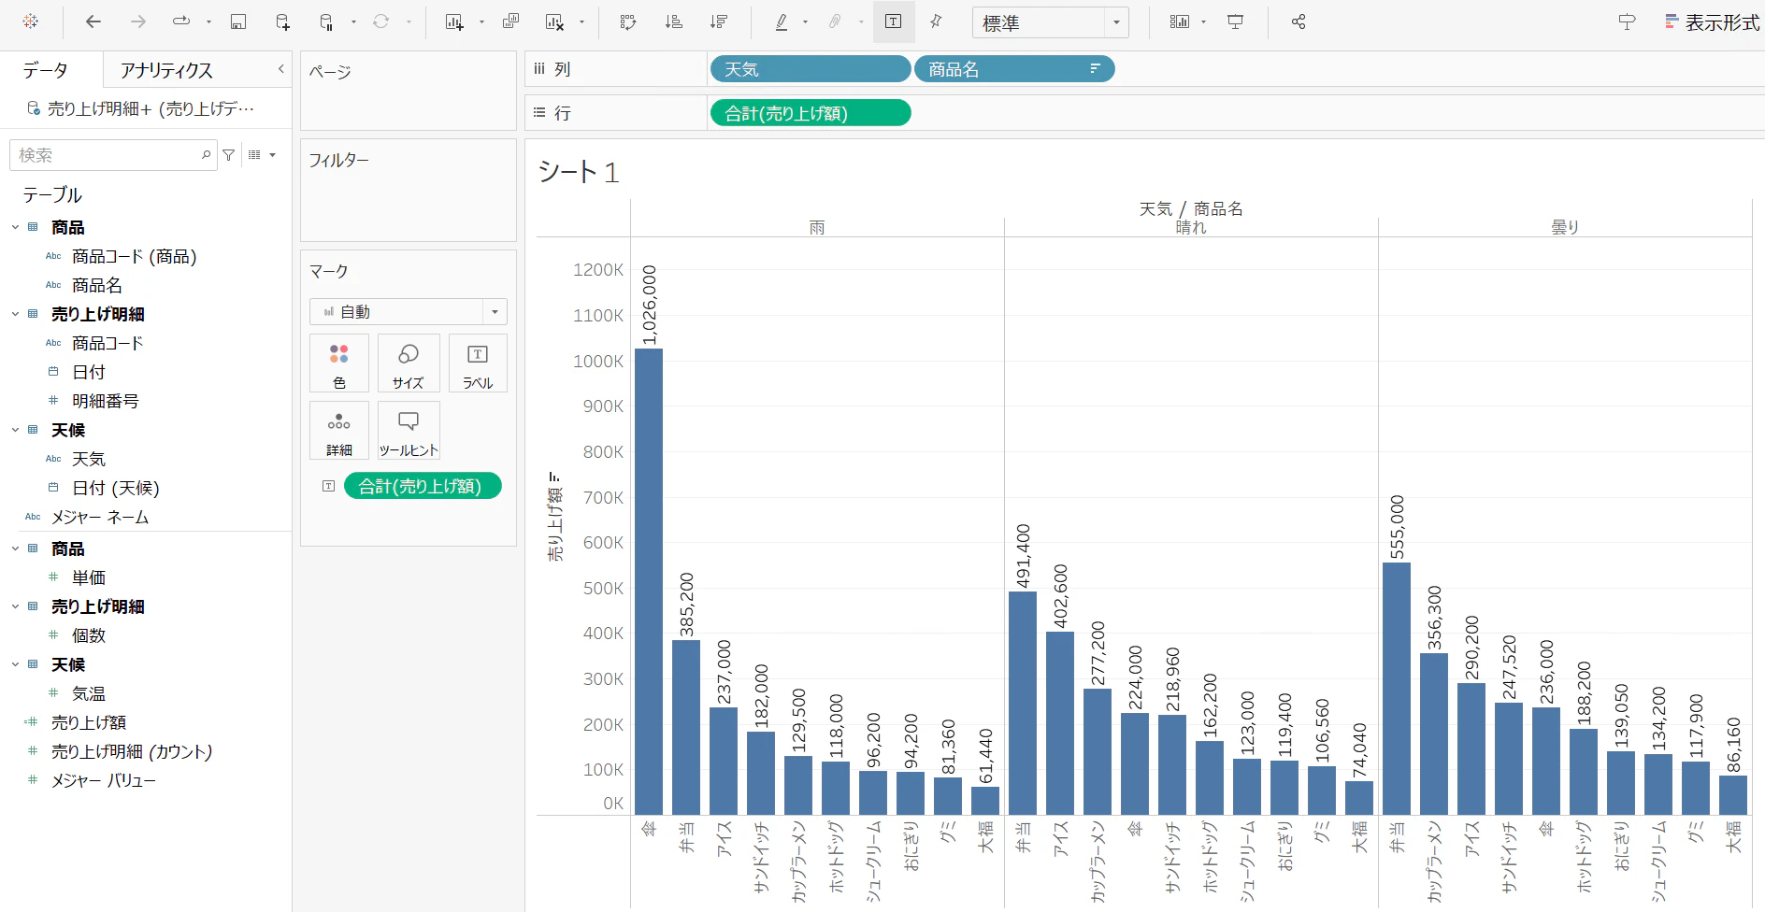Select the 天気 pill on the columns shelf
The width and height of the screenshot is (1765, 912).
point(811,69)
